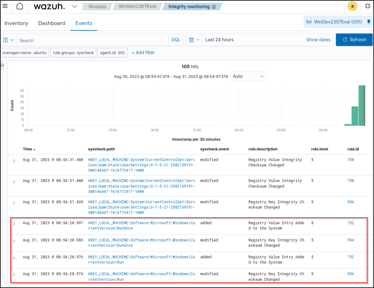Sort by the Time column header
Screen dimensions: 374x288
28,149
